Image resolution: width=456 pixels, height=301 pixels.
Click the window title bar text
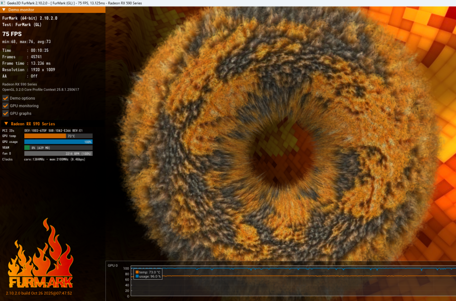click(x=74, y=3)
